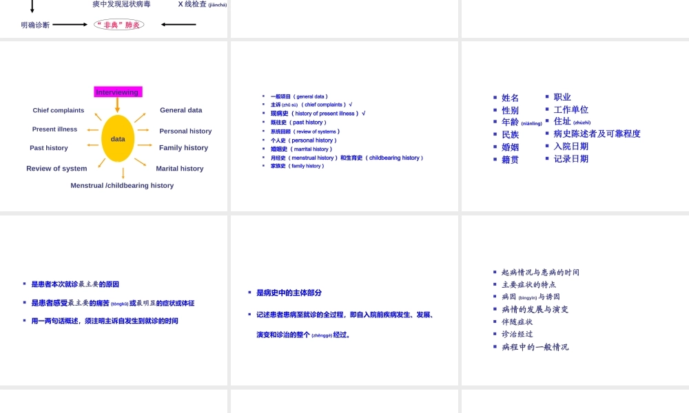Select the 痰中发现冠状病毒 text line
This screenshot has width=689, height=413.
coord(121,4)
